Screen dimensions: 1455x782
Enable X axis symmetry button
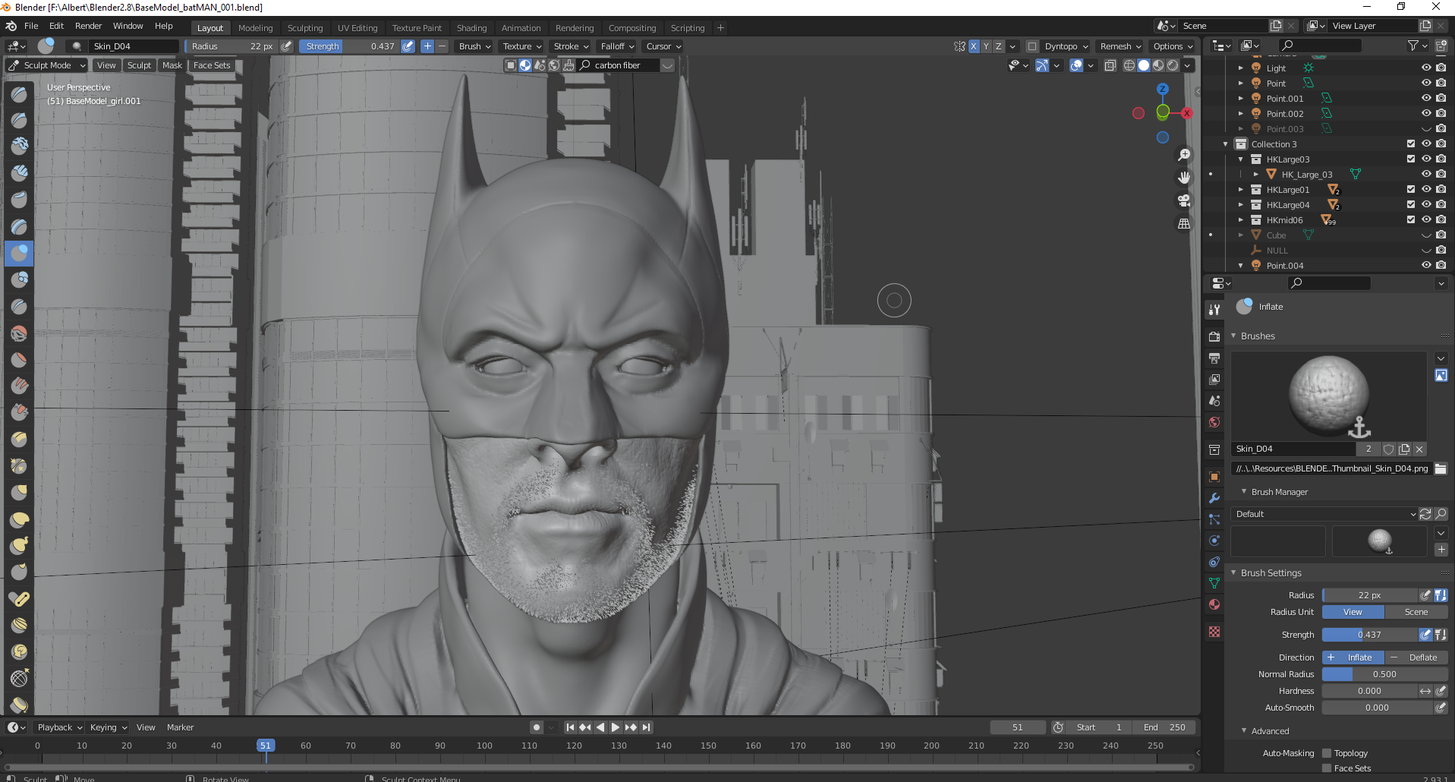(973, 46)
